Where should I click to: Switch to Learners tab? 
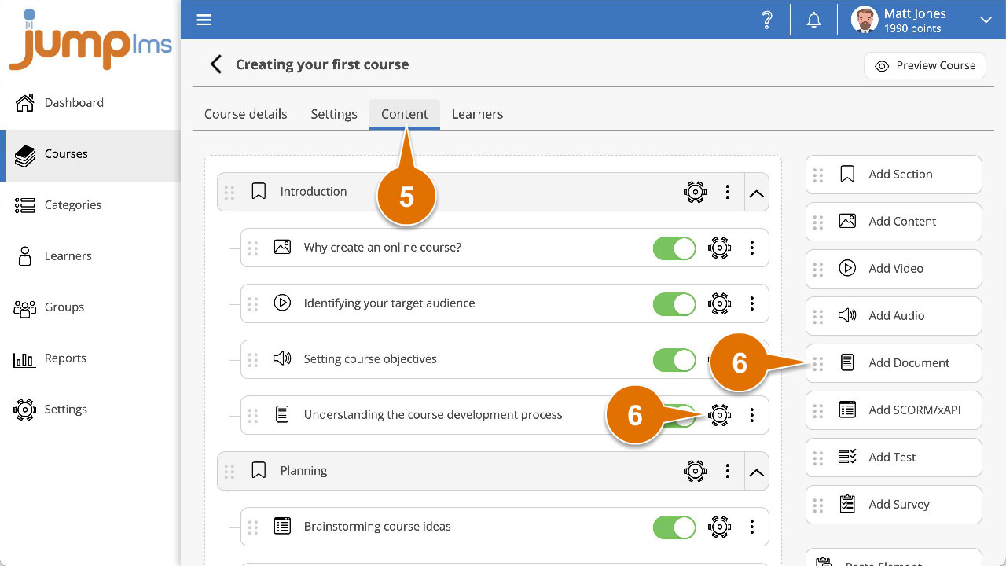click(477, 114)
